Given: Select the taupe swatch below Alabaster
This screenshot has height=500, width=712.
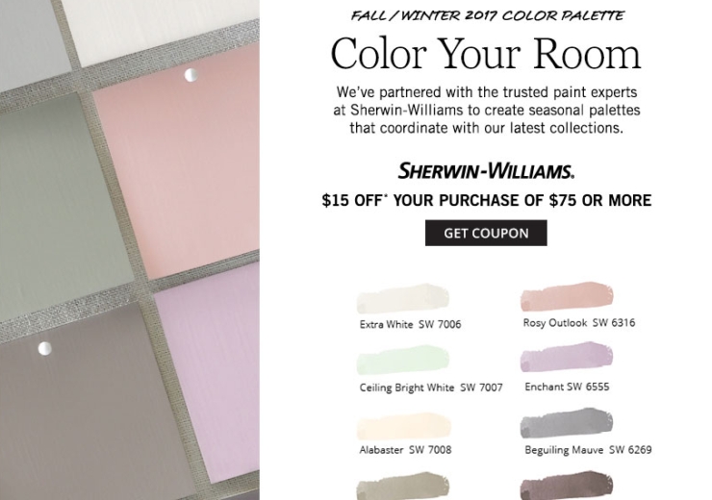Looking at the screenshot, I should click(x=403, y=487).
